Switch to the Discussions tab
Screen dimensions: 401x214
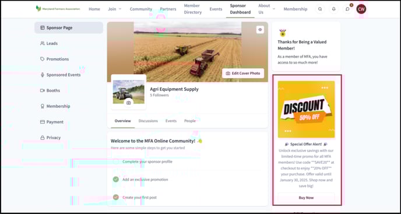(148, 121)
